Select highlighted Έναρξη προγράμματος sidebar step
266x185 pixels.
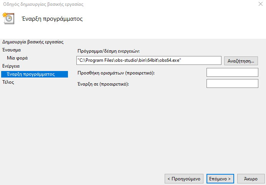point(35,74)
